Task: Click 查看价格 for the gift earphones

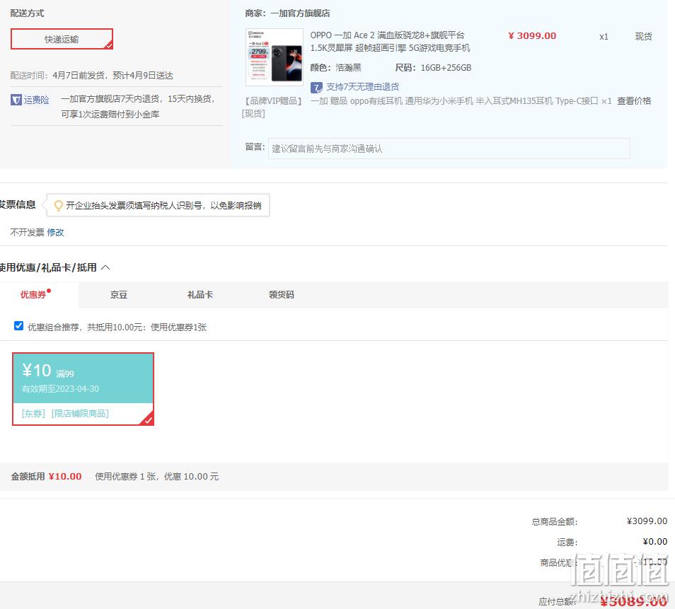Action: (634, 101)
